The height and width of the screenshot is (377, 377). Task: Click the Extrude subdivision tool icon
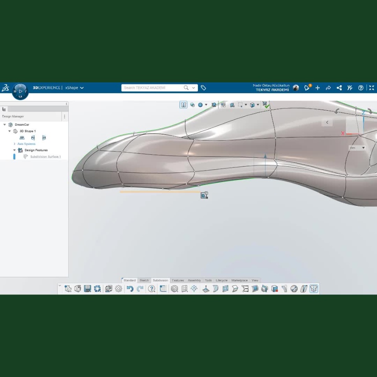(x=205, y=289)
